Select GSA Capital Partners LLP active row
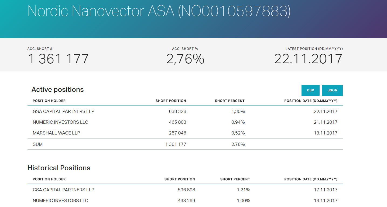387x207 pixels. tap(63, 111)
